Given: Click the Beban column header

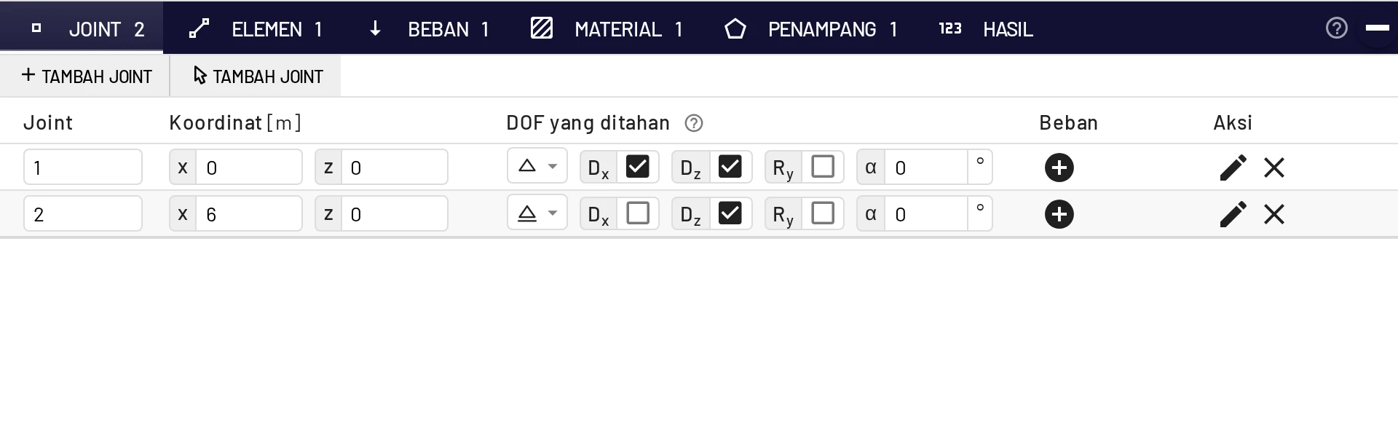Looking at the screenshot, I should tap(1068, 122).
